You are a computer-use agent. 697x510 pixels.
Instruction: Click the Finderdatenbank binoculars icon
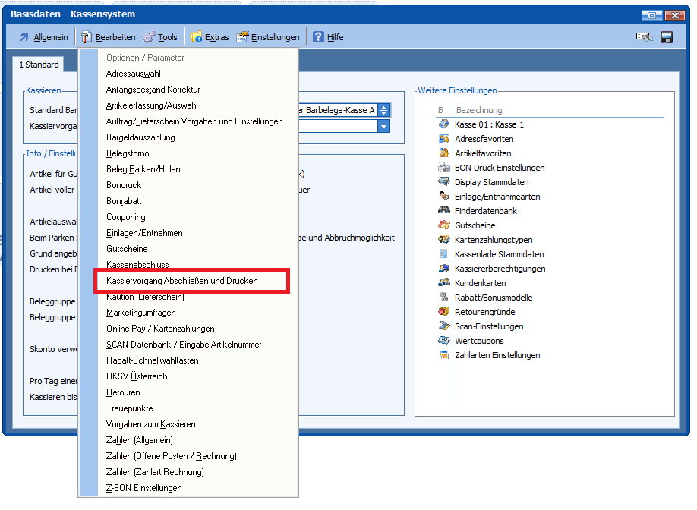point(444,211)
